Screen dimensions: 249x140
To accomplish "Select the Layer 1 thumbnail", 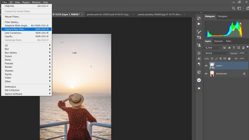I will pyautogui.click(x=212, y=66).
